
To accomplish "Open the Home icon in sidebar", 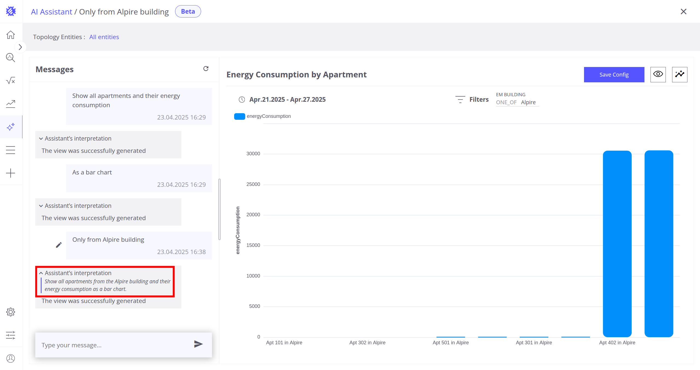I will coord(11,35).
